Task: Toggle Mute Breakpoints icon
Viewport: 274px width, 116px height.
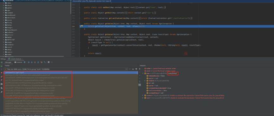Action: [x=2, y=80]
